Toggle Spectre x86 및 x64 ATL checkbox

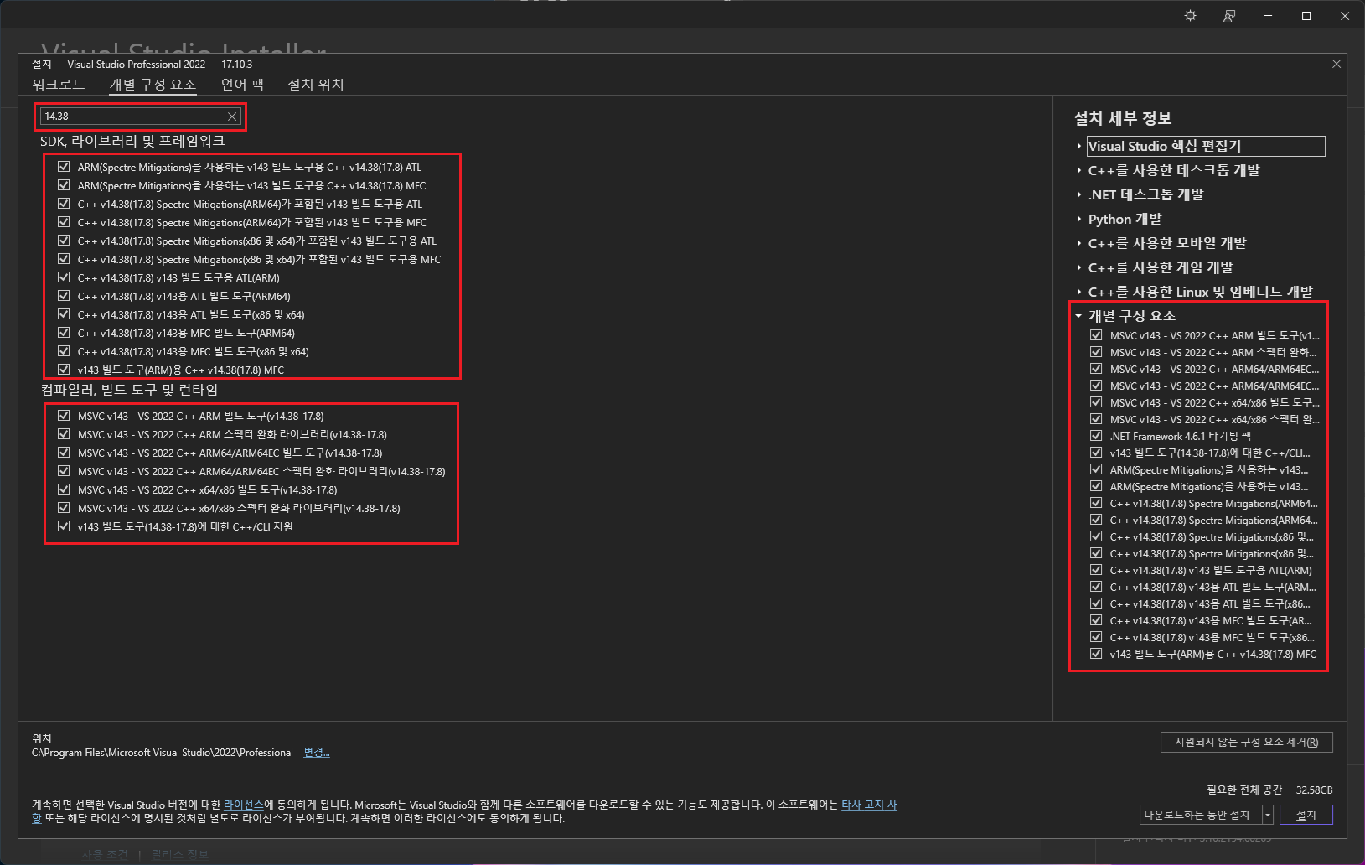[64, 241]
